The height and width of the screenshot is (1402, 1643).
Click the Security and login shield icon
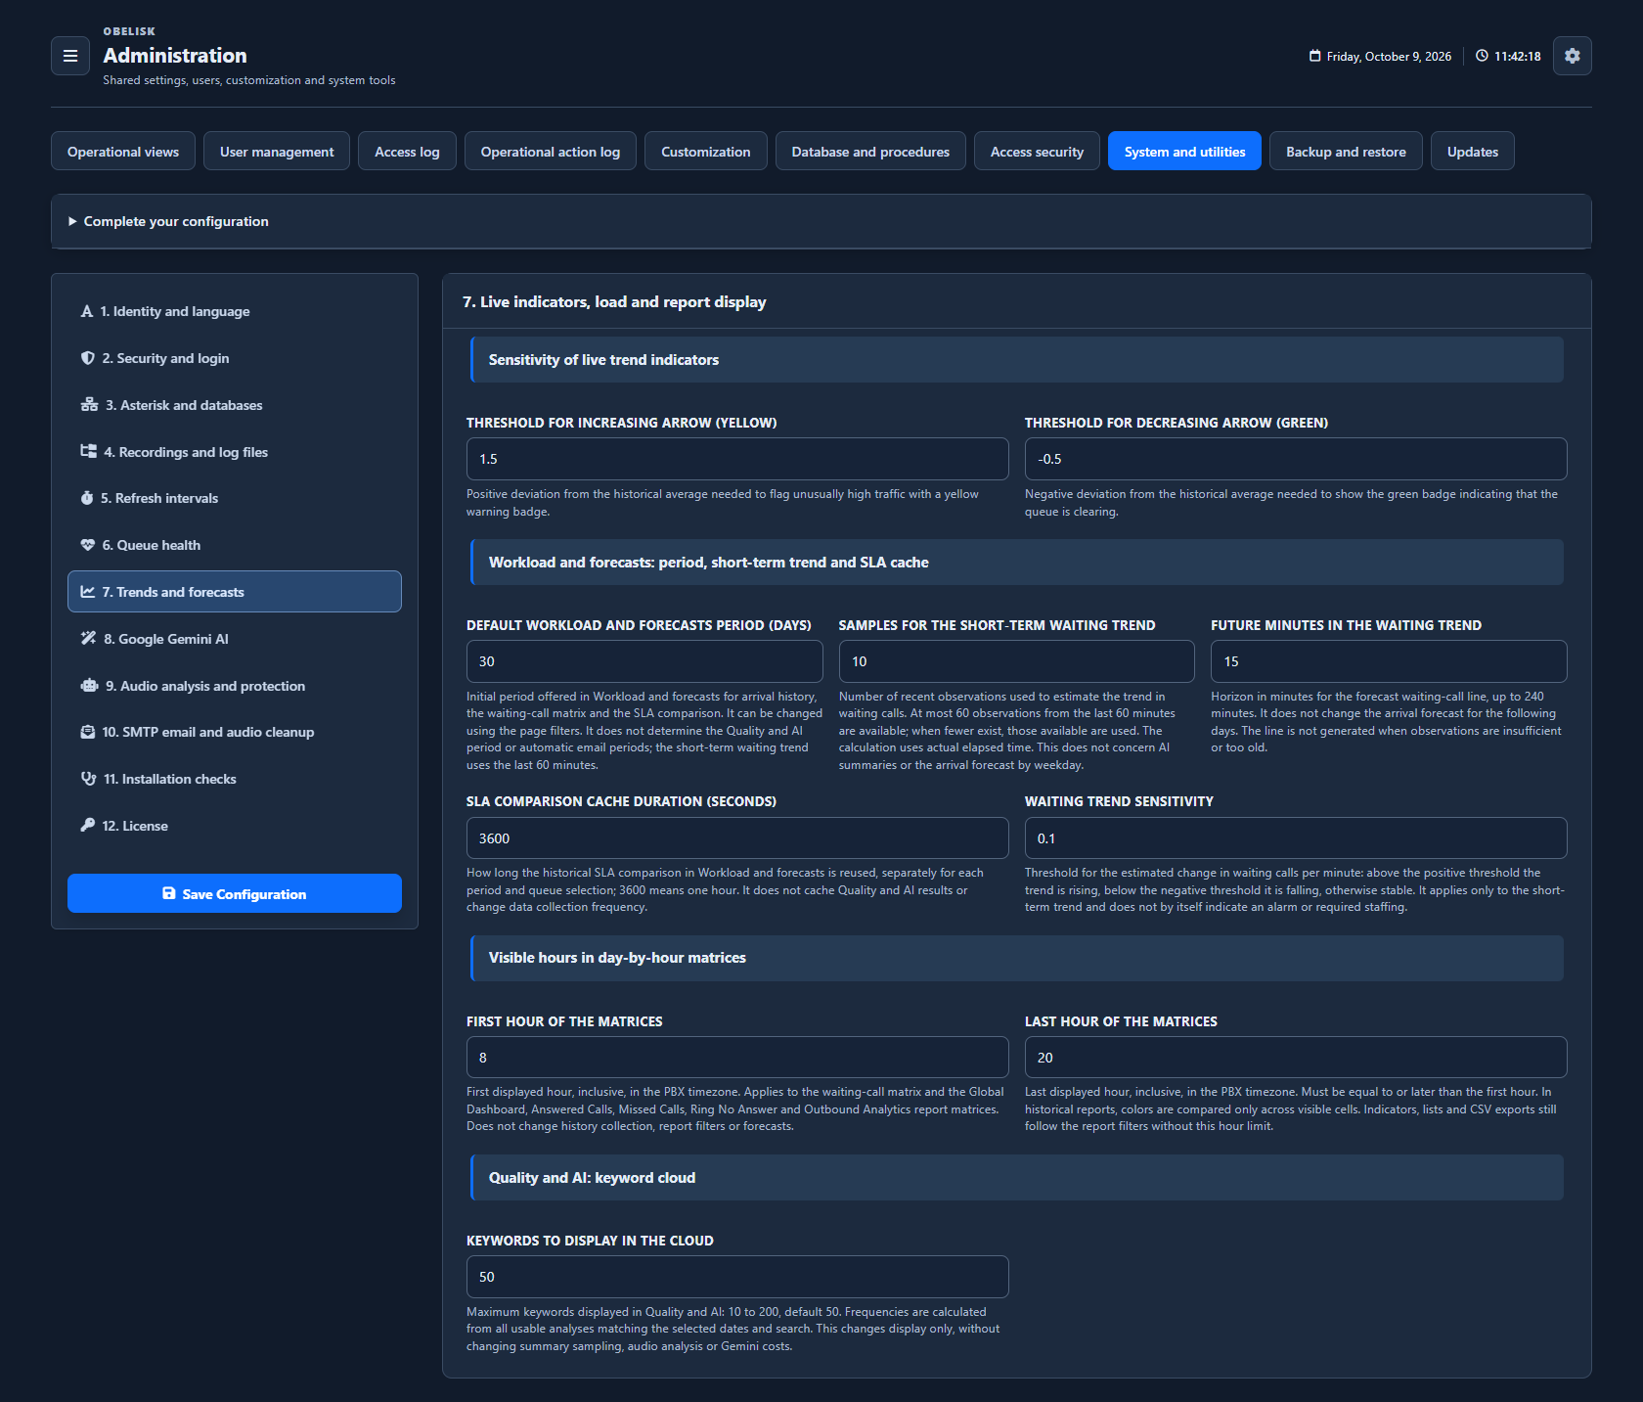point(88,358)
